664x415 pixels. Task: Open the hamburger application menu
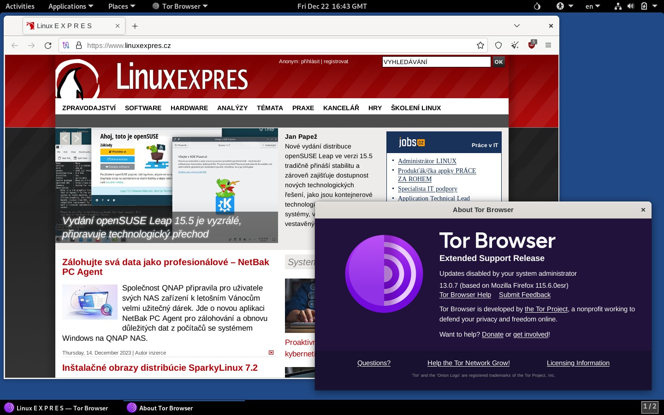point(548,45)
